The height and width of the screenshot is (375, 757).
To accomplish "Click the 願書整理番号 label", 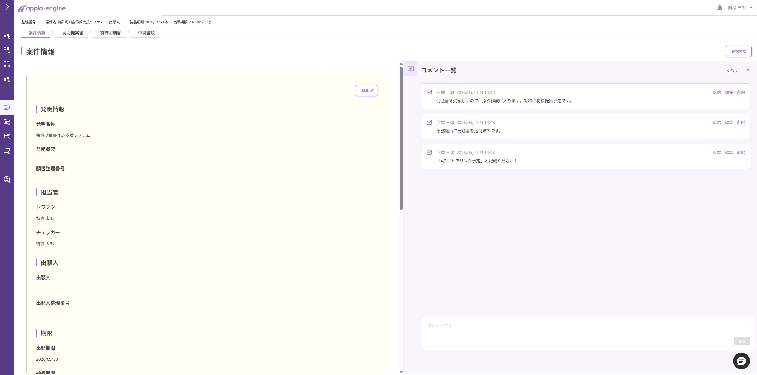I will tap(50, 168).
